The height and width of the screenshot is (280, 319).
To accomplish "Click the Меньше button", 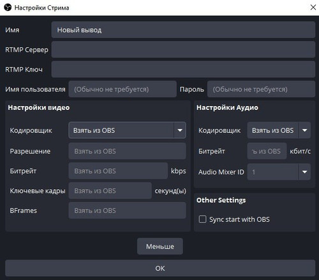I will [160, 246].
